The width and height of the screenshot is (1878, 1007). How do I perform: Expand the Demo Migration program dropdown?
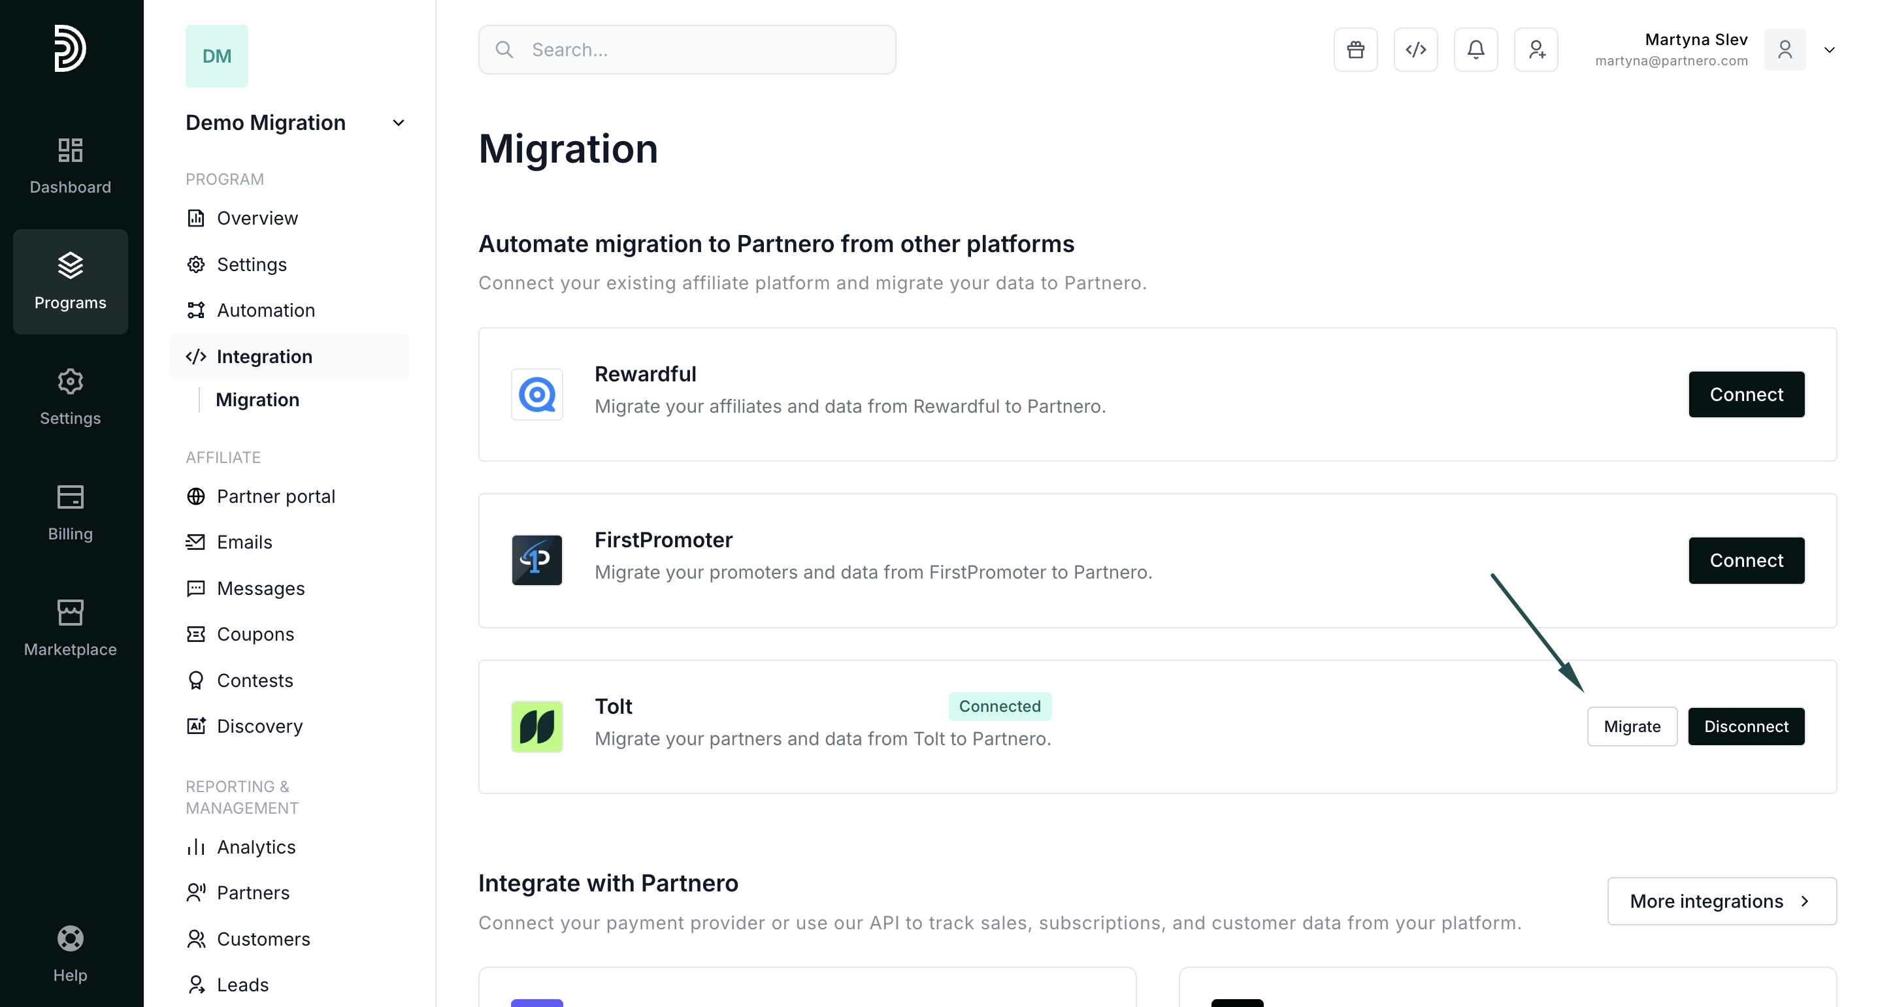click(398, 122)
